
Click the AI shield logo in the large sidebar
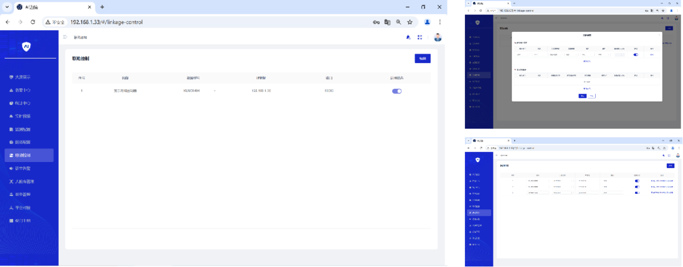pos(26,47)
